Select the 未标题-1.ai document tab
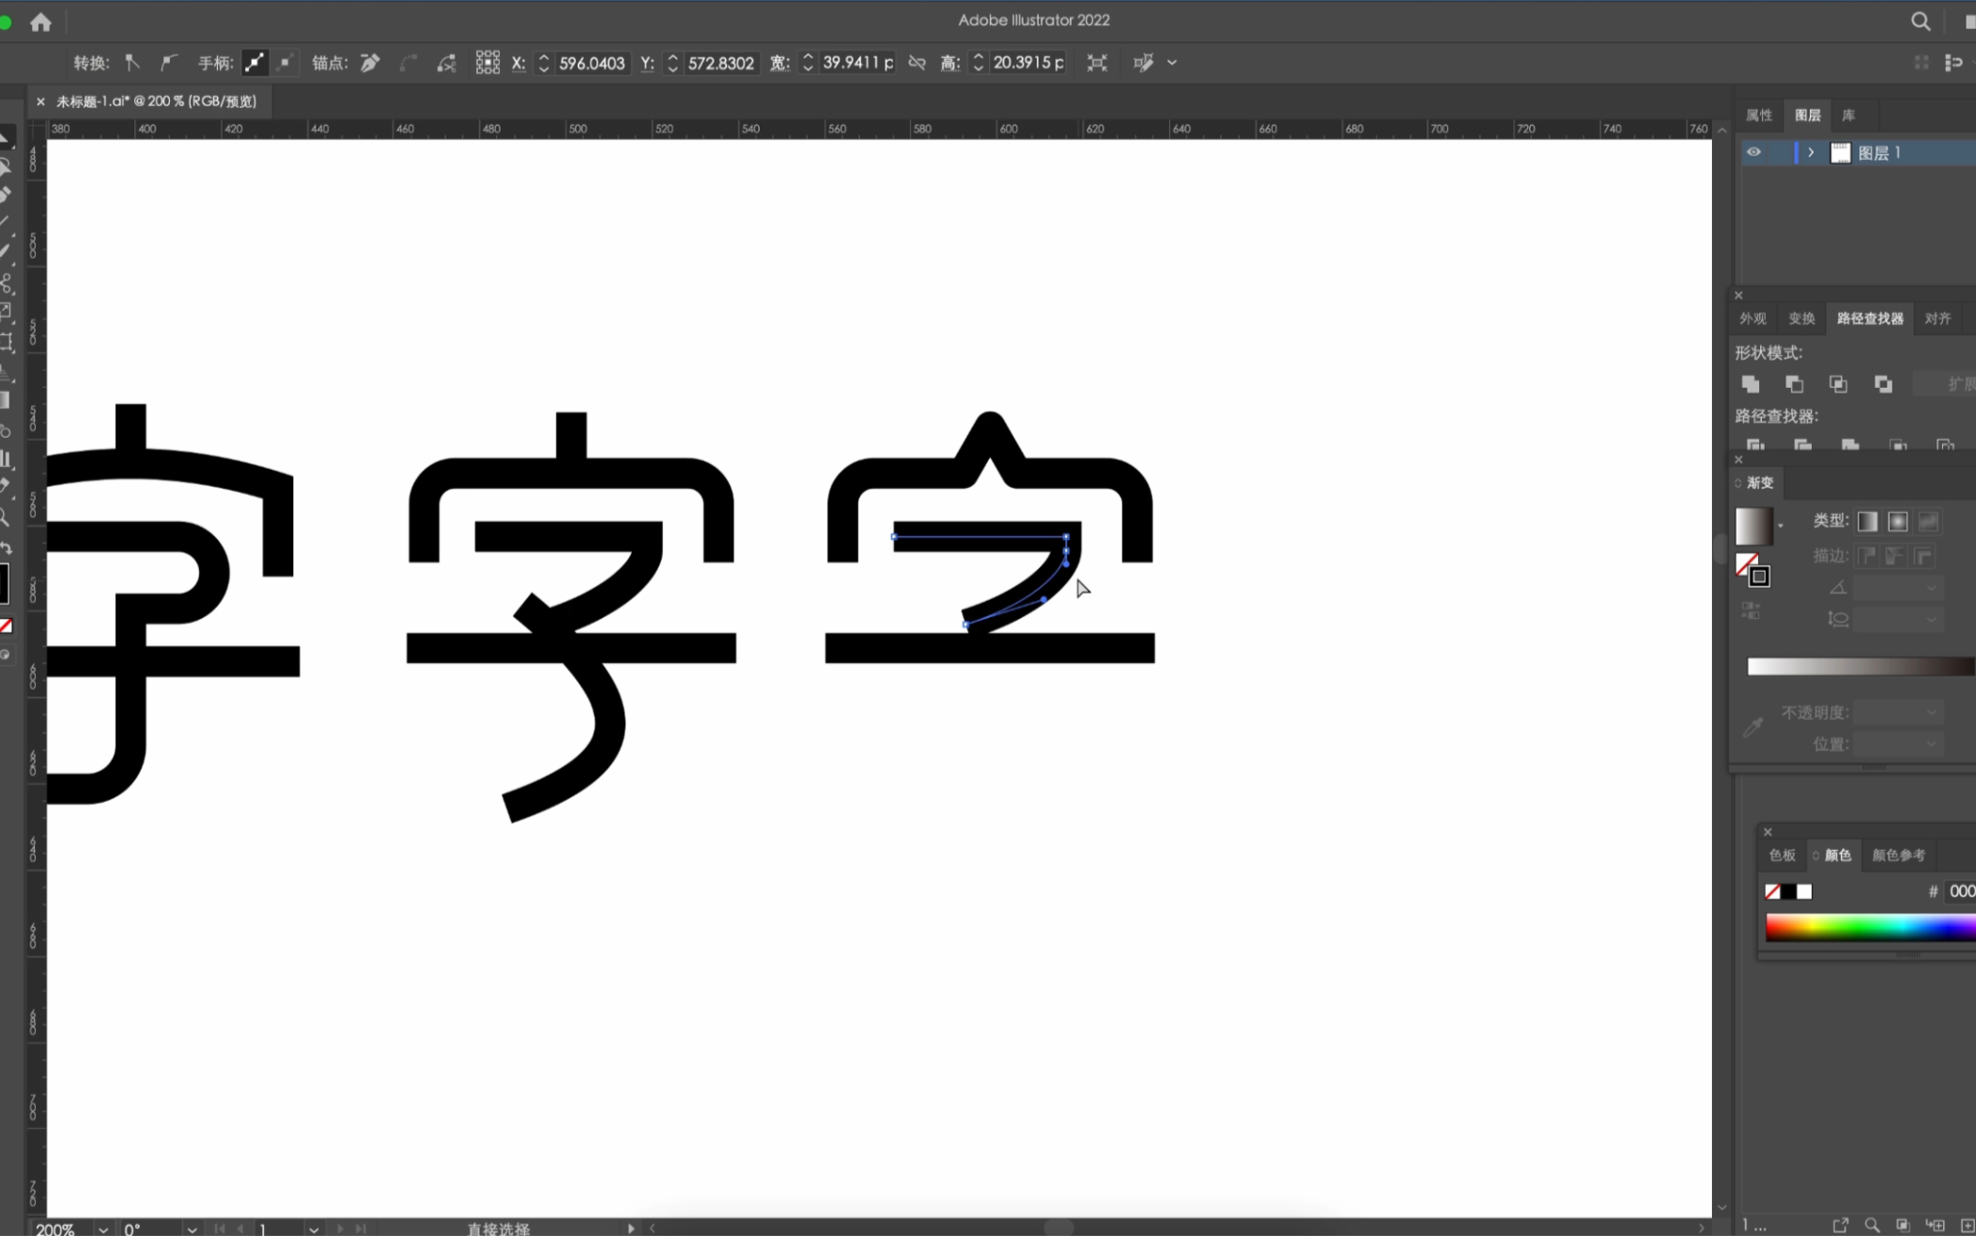Image resolution: width=1976 pixels, height=1236 pixels. (x=156, y=101)
